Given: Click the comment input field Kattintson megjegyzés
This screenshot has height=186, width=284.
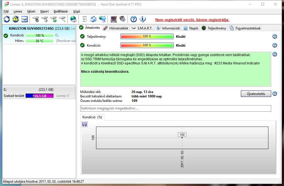Looking at the screenshot, I should 175,108.
